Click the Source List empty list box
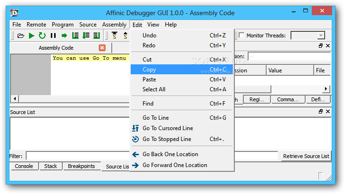 pos(69,133)
